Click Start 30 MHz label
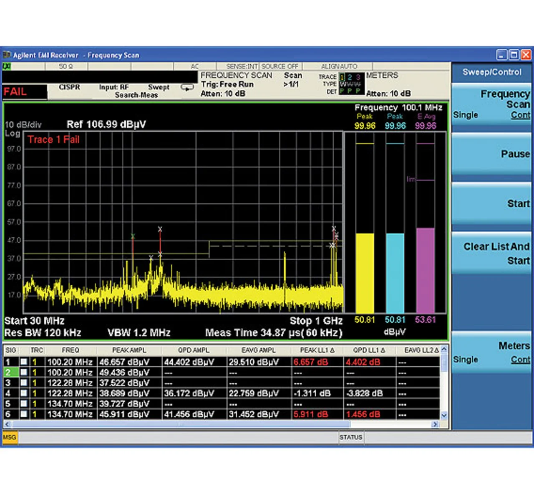The width and height of the screenshot is (534, 497). click(x=34, y=321)
